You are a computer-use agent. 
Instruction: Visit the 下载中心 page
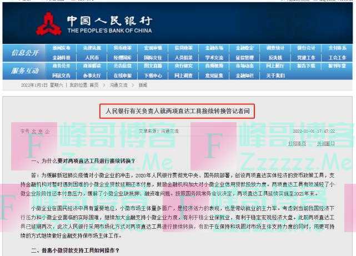(x=153, y=76)
